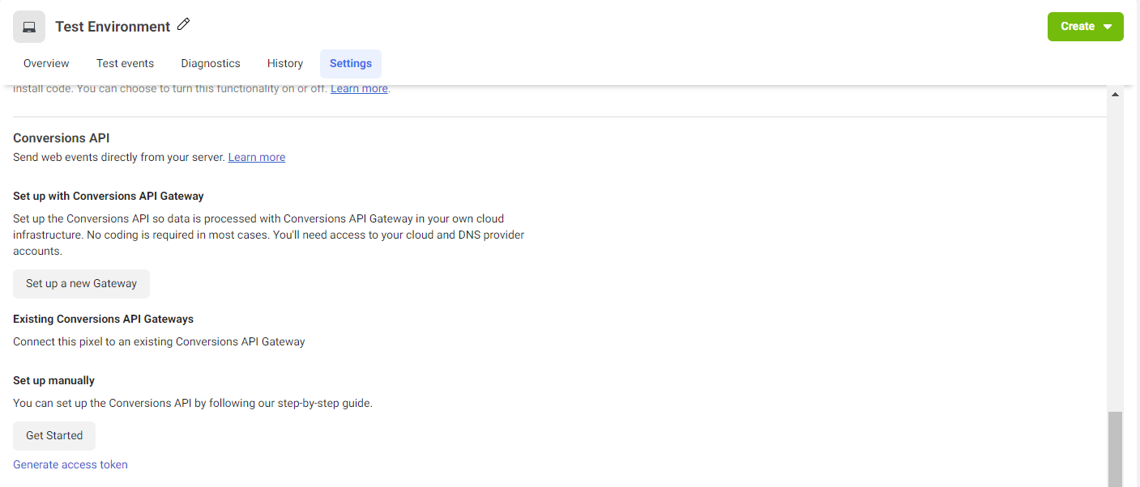Image resolution: width=1140 pixels, height=487 pixels.
Task: Expand the Create button dropdown arrow
Action: [1108, 27]
